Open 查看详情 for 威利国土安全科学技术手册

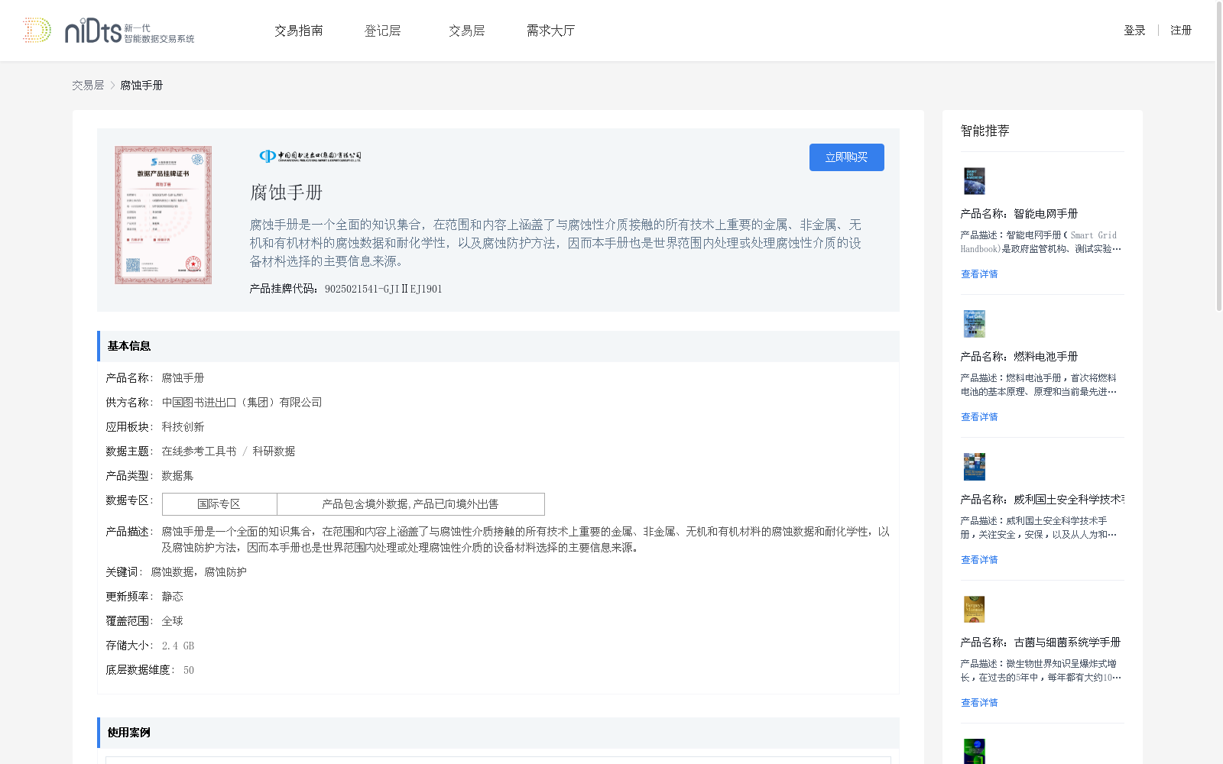[979, 560]
